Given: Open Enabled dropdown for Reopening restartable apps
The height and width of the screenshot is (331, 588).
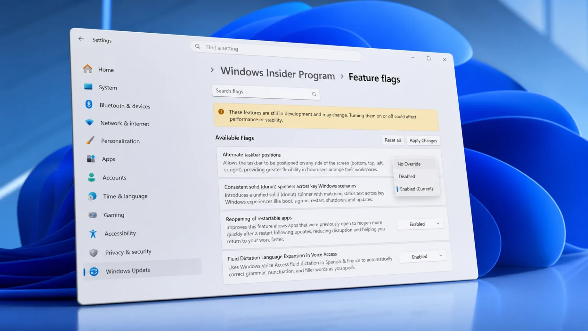Looking at the screenshot, I should (x=420, y=224).
